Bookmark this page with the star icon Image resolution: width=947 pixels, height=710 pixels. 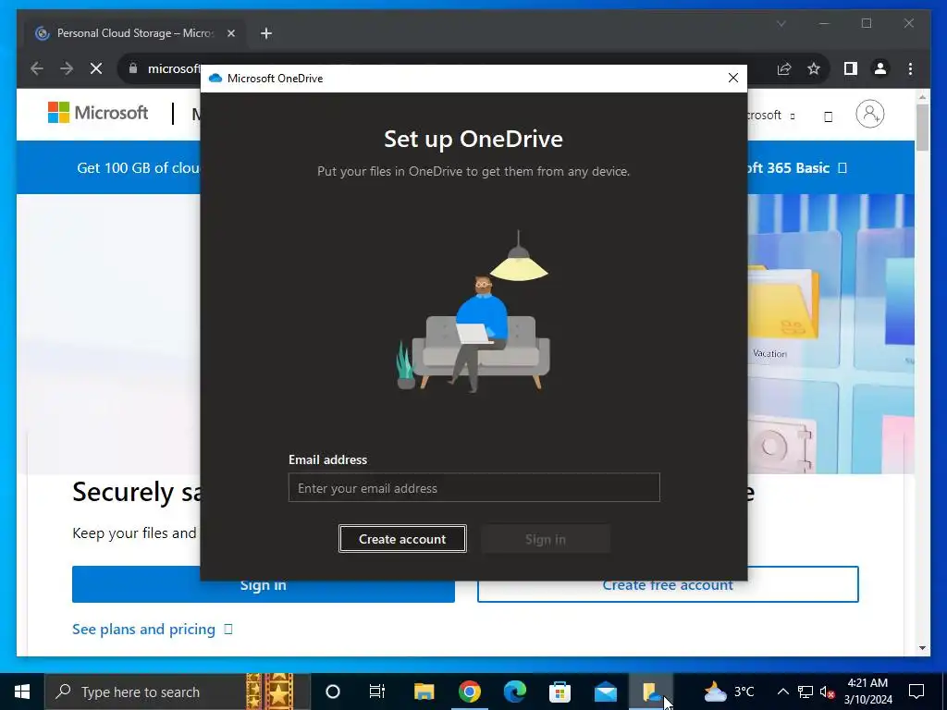tap(814, 68)
